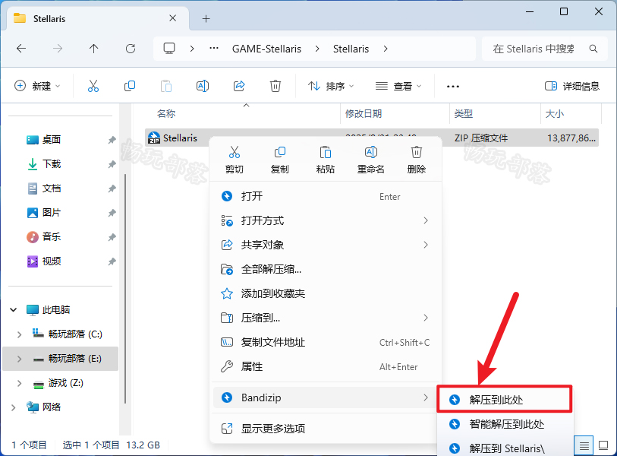Open the 排序 sort dropdown
The width and height of the screenshot is (617, 456).
pos(331,86)
